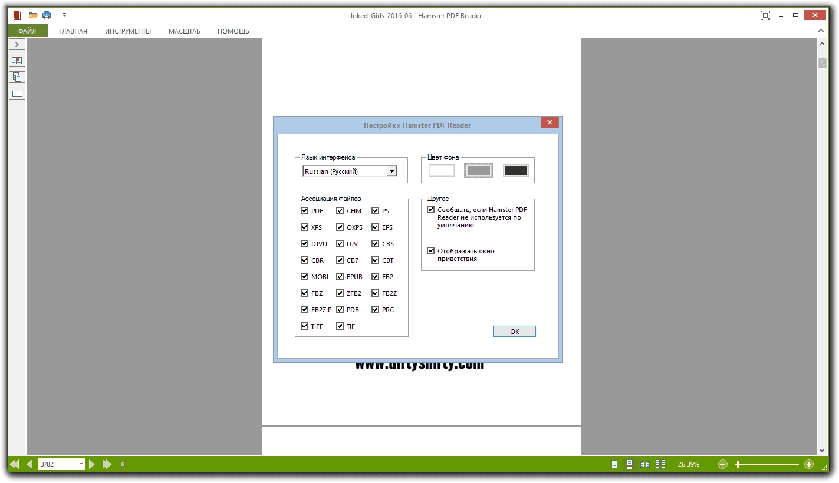The image size is (839, 483).
Task: Open a file with the folder icon
Action: click(x=34, y=15)
